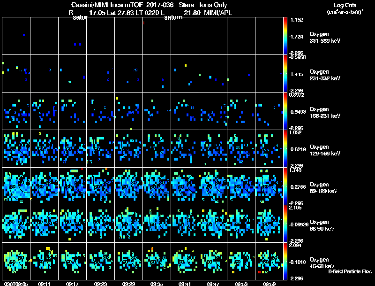Select the Oxygen 46-68 keV row label

click(x=322, y=263)
